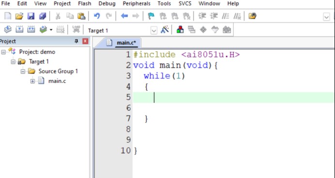Translate current file icon
This screenshot has height=178, width=335.
(8, 29)
